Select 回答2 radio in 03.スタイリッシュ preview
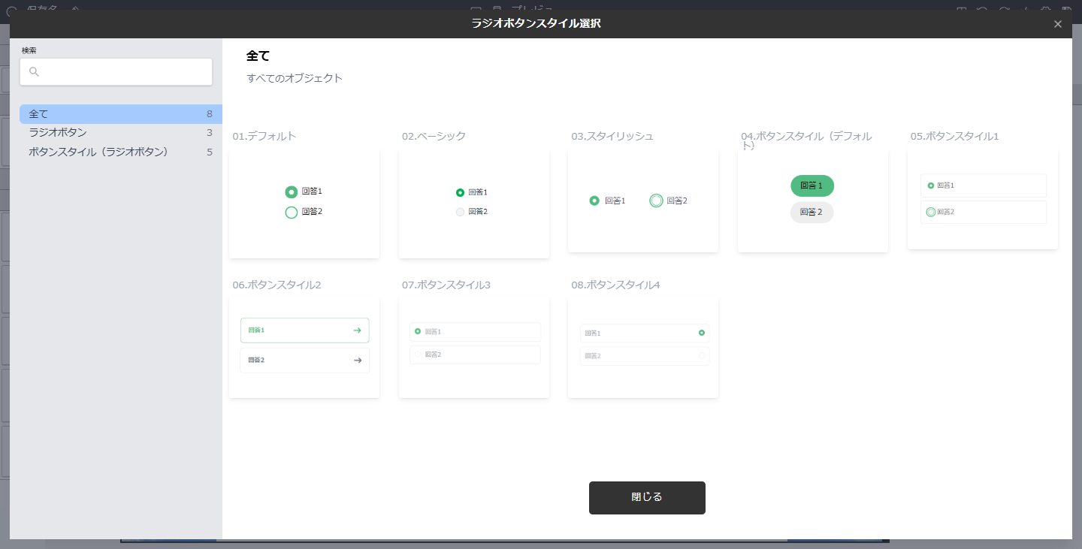Viewport: 1082px width, 549px height. click(656, 201)
